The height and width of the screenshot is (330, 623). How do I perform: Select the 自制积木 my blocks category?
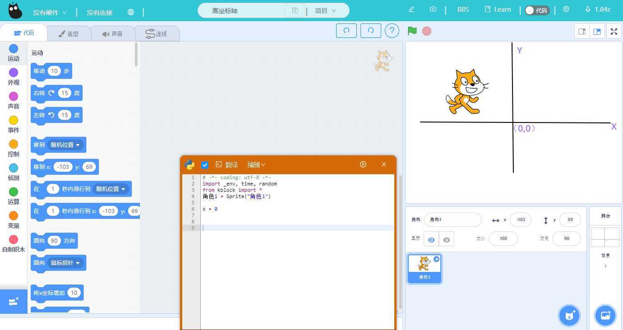pyautogui.click(x=14, y=244)
